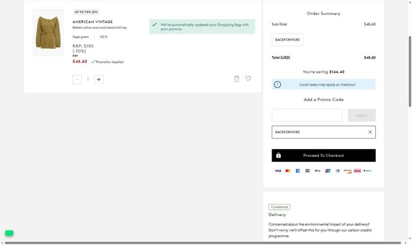Click the PayPal payment icon
Screen dimensions: 412x245
point(368,170)
